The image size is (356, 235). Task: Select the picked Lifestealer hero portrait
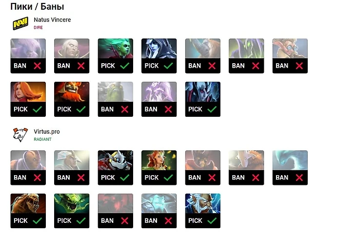pos(28,204)
